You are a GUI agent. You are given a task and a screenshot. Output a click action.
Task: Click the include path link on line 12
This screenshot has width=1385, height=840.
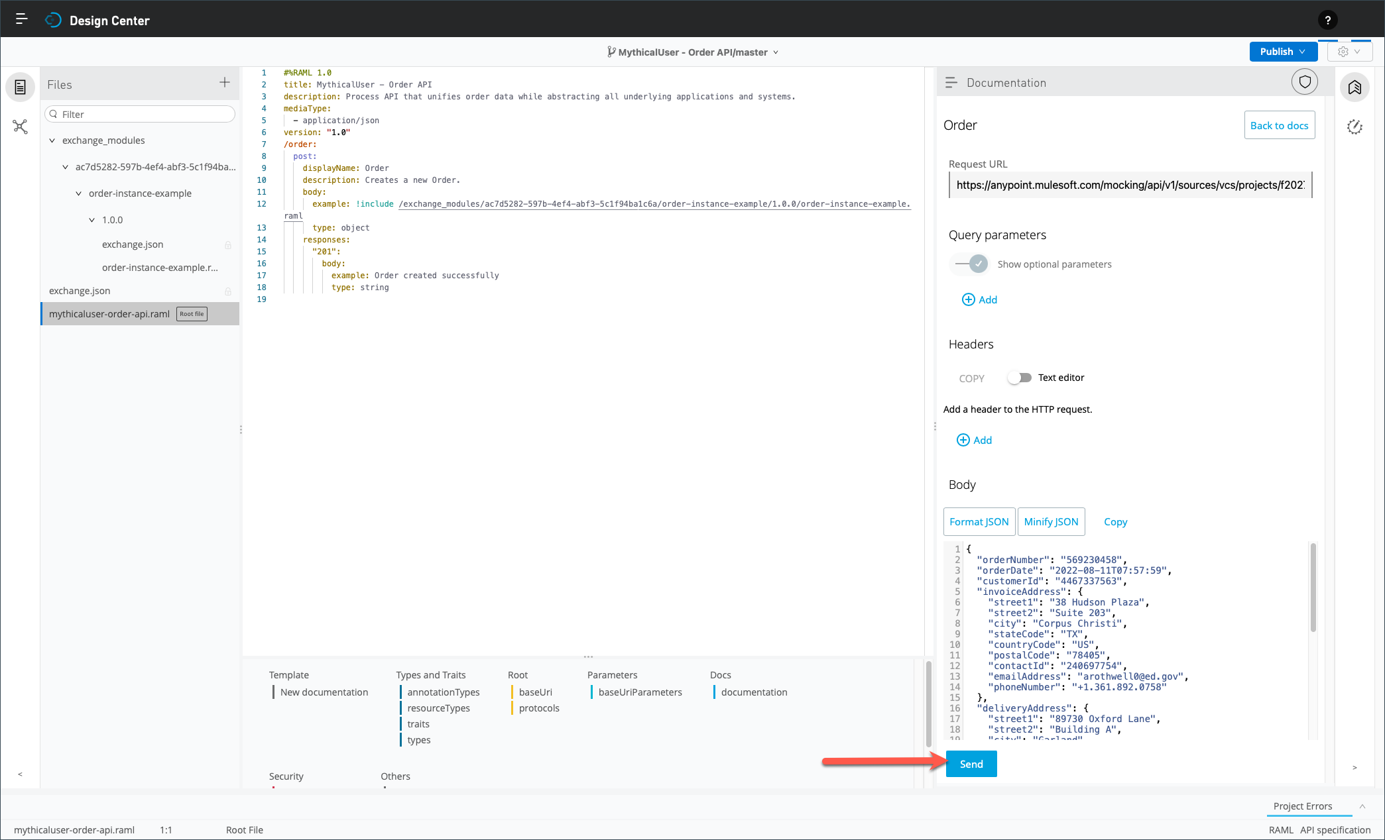point(654,204)
